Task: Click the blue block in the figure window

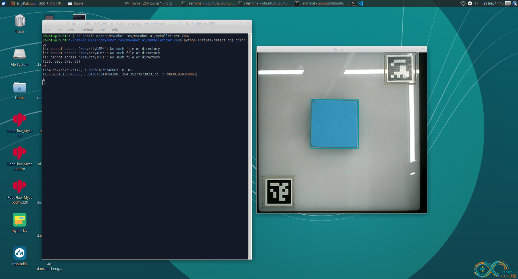Action: coord(334,124)
